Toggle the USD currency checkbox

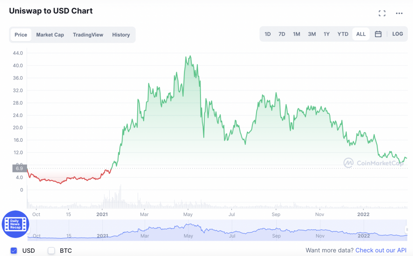tap(14, 250)
